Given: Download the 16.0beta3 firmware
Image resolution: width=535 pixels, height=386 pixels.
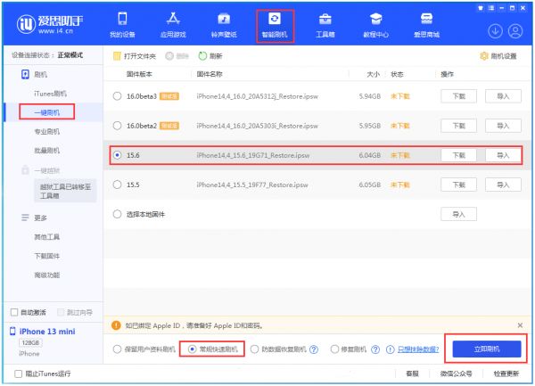Looking at the screenshot, I should 459,96.
